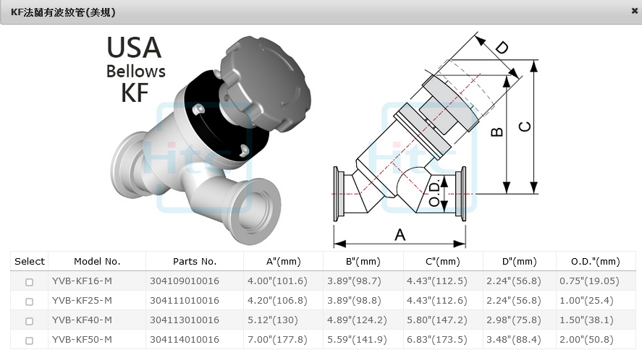Click the Model No. column header

coord(97,261)
